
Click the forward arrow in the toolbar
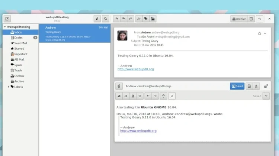131,19
